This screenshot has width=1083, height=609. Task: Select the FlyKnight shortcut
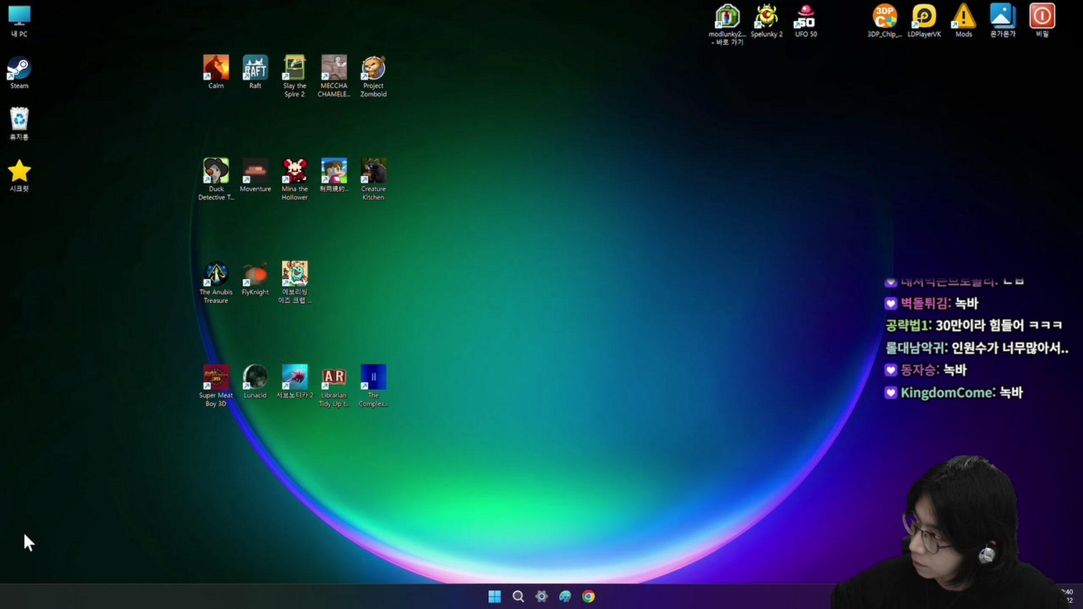pyautogui.click(x=256, y=278)
